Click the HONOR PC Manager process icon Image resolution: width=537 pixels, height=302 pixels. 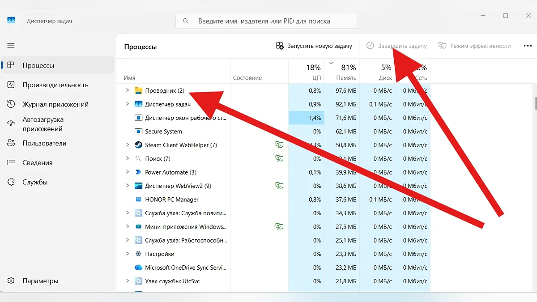(x=138, y=200)
